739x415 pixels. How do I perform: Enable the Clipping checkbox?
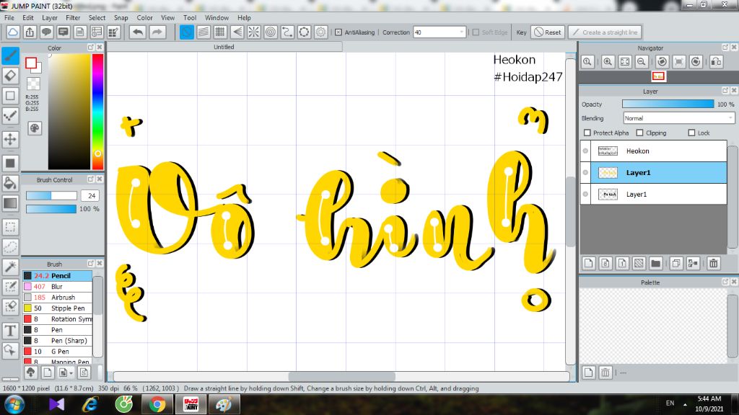639,133
